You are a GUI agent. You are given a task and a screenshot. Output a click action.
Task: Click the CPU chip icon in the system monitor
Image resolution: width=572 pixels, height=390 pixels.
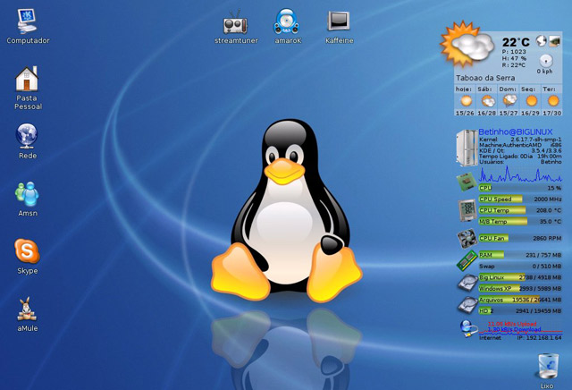point(467,182)
